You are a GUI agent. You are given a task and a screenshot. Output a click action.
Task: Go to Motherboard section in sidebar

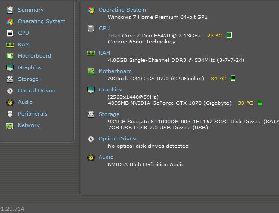tap(35, 56)
